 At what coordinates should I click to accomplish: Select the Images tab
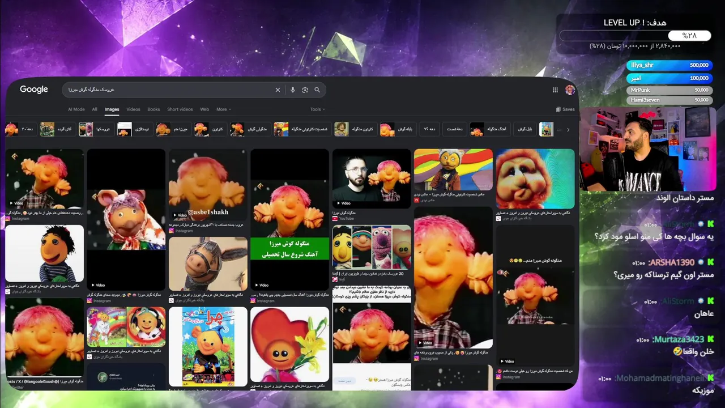click(112, 109)
